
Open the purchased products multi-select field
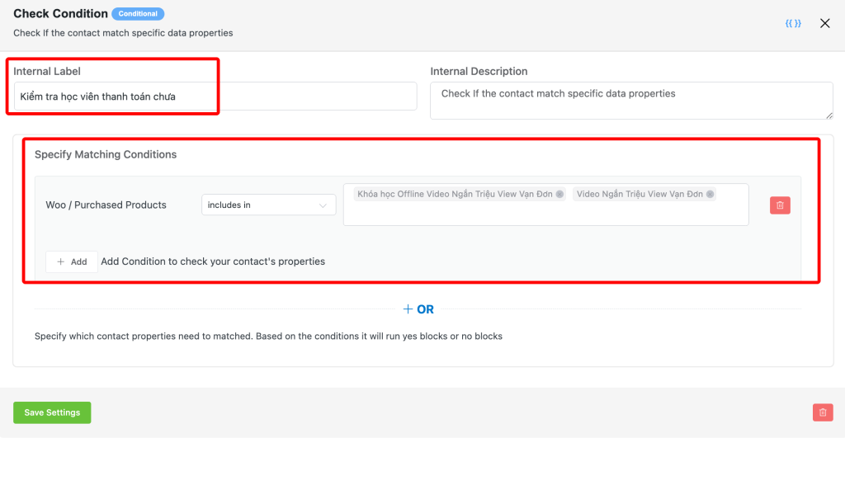(x=545, y=213)
